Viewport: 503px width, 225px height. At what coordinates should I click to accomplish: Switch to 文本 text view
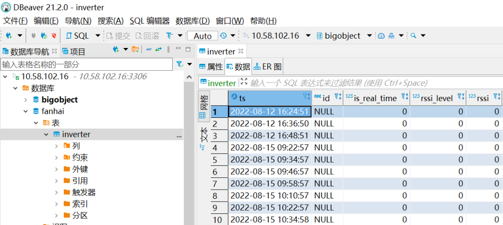pyautogui.click(x=204, y=139)
